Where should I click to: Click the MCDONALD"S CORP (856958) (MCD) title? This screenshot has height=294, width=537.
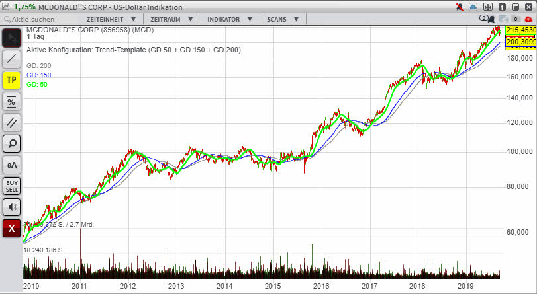point(90,30)
